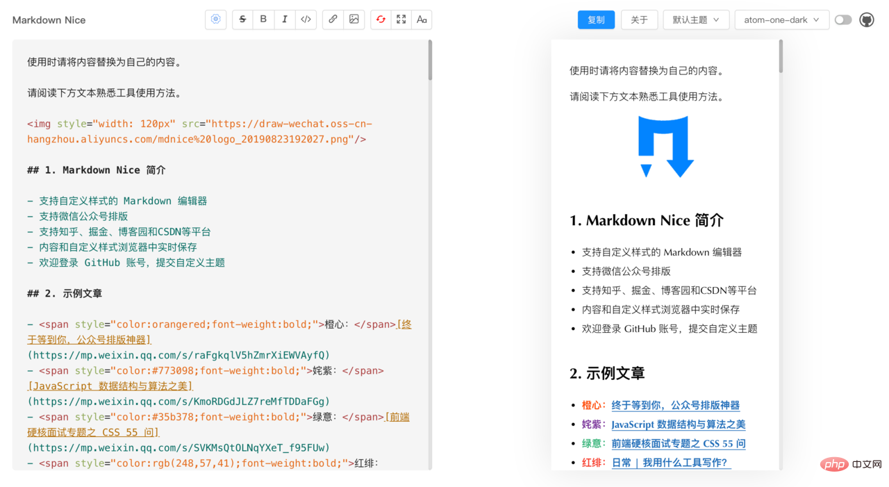Toggle the switch beside atom-one-dark
Image resolution: width=889 pixels, height=487 pixels.
[x=843, y=20]
